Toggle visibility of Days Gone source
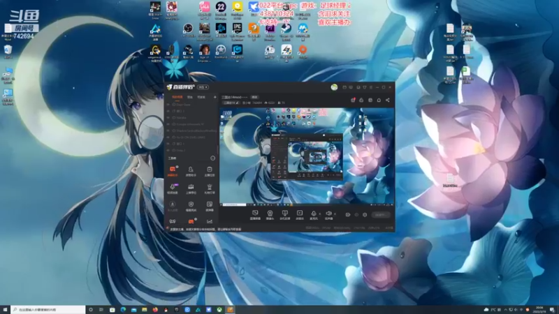Screen dimensions: 559x314 (x=168, y=105)
